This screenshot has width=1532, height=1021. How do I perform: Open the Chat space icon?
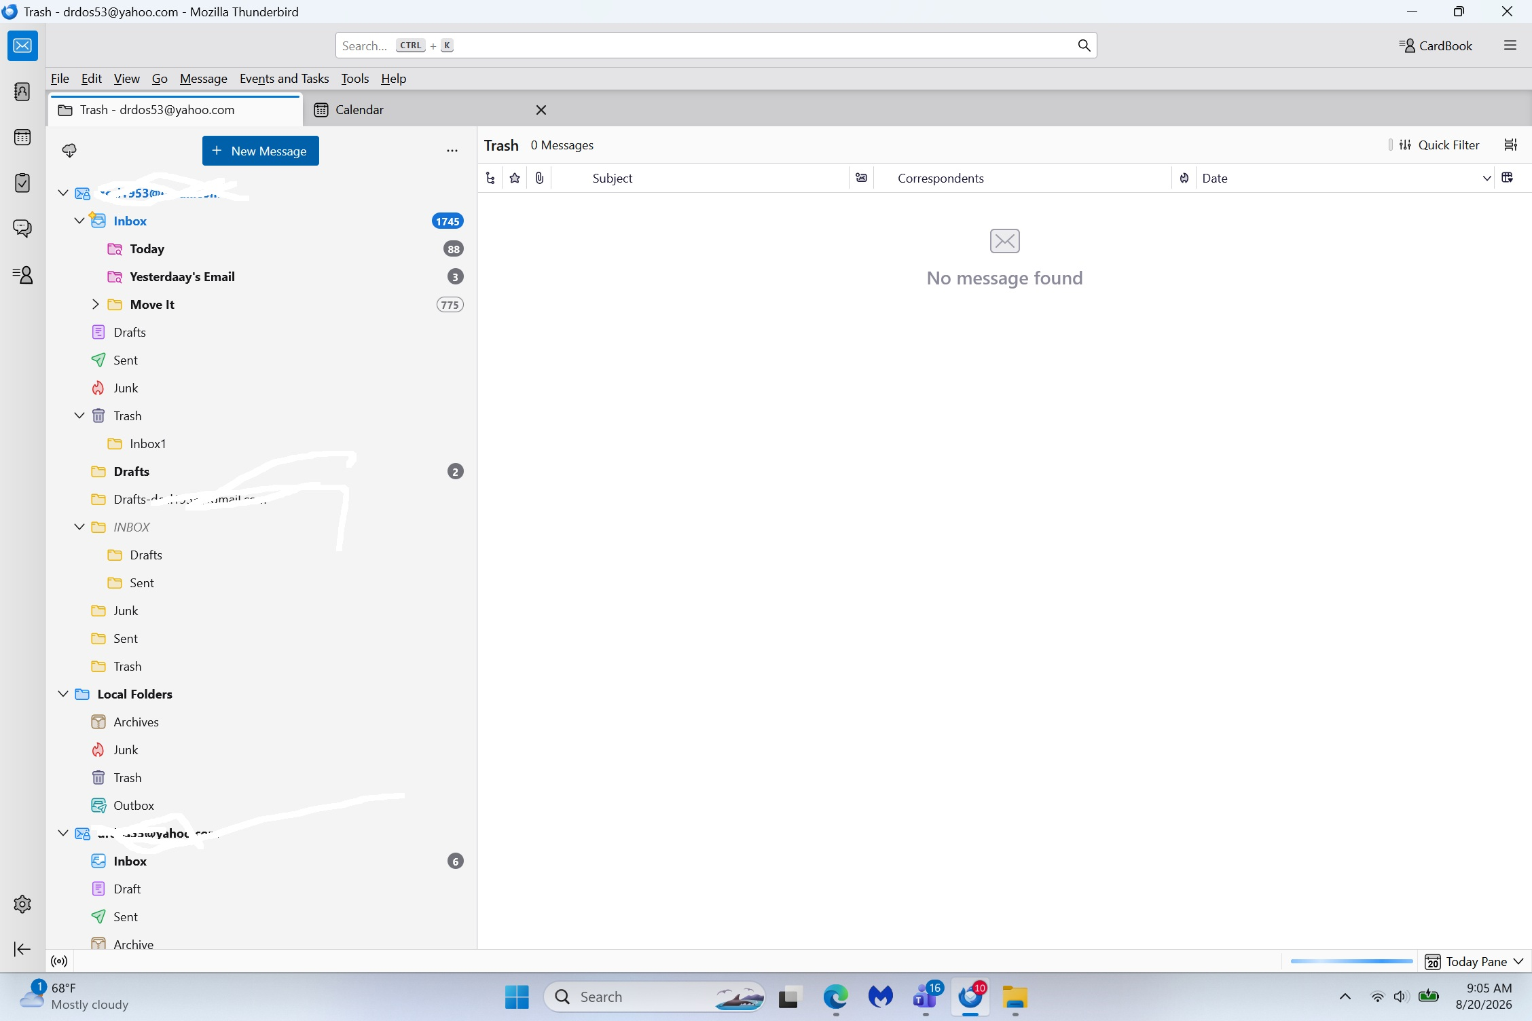[22, 229]
